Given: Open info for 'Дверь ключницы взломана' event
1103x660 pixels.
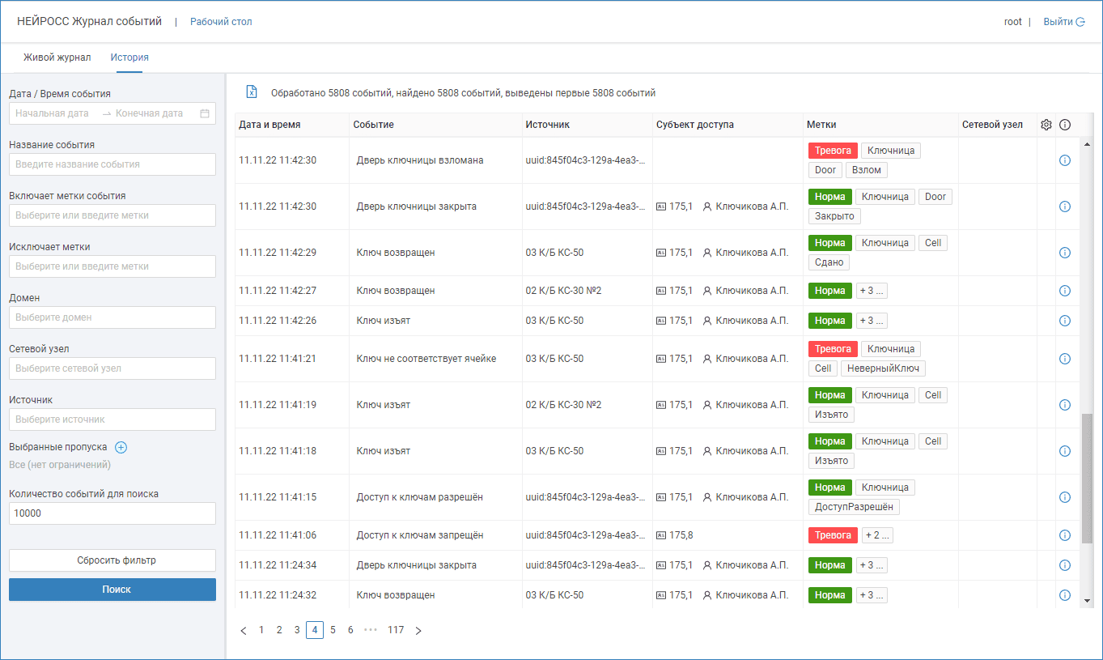Looking at the screenshot, I should click(1064, 160).
